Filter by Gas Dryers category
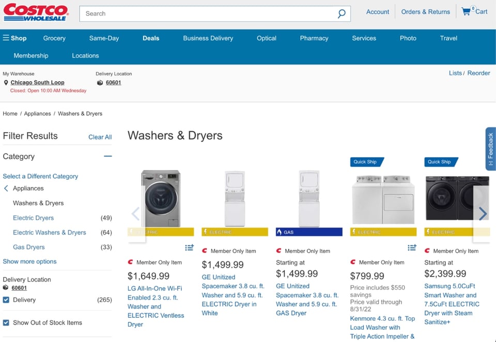 (29, 247)
